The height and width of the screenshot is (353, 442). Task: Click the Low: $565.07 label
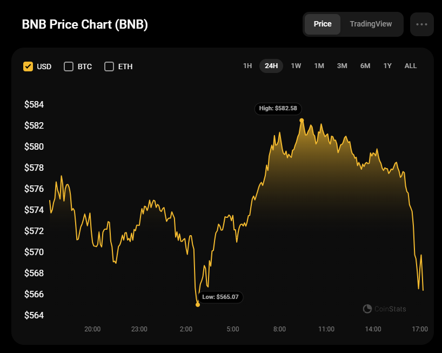[220, 297]
